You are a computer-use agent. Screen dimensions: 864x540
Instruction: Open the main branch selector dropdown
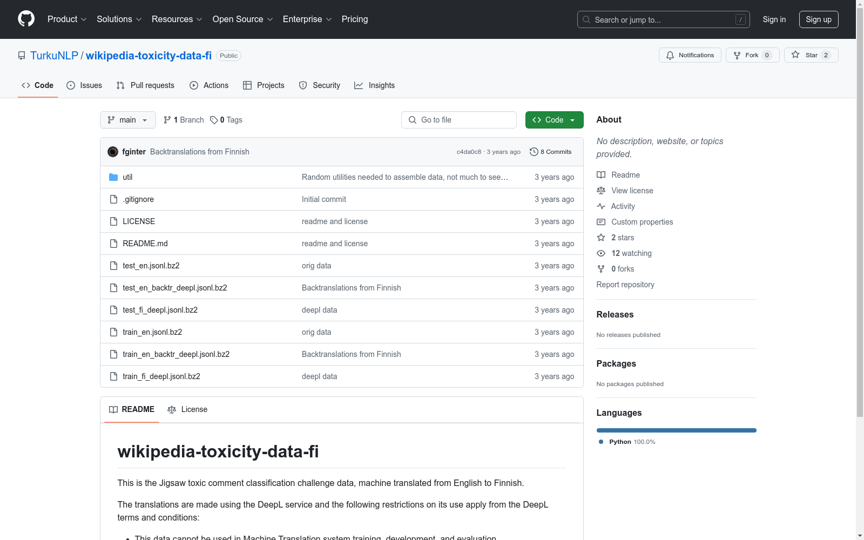(x=128, y=120)
